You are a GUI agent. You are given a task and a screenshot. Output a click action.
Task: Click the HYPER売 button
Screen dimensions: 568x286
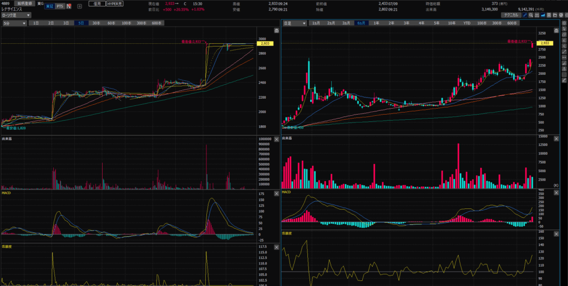tap(114, 4)
